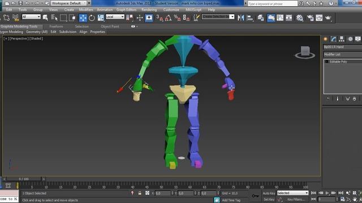362x203 pixels.
Task: Toggle the Selection Lock padlock
Action: click(140, 193)
